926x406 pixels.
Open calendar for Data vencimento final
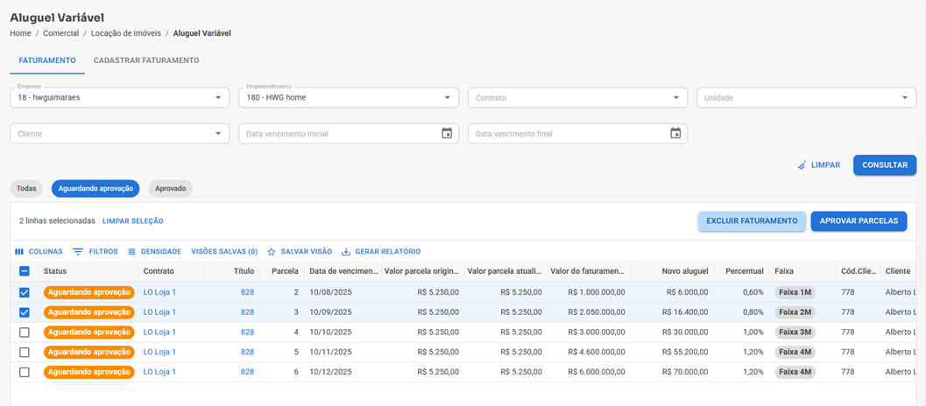675,133
